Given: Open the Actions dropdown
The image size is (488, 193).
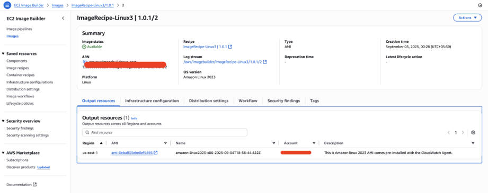Looking at the screenshot, I should (467, 18).
